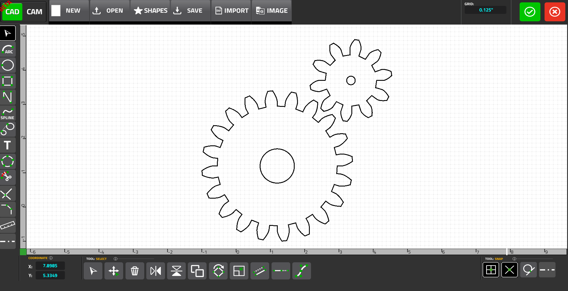
Task: Confirm with the green checkmark button
Action: (530, 12)
